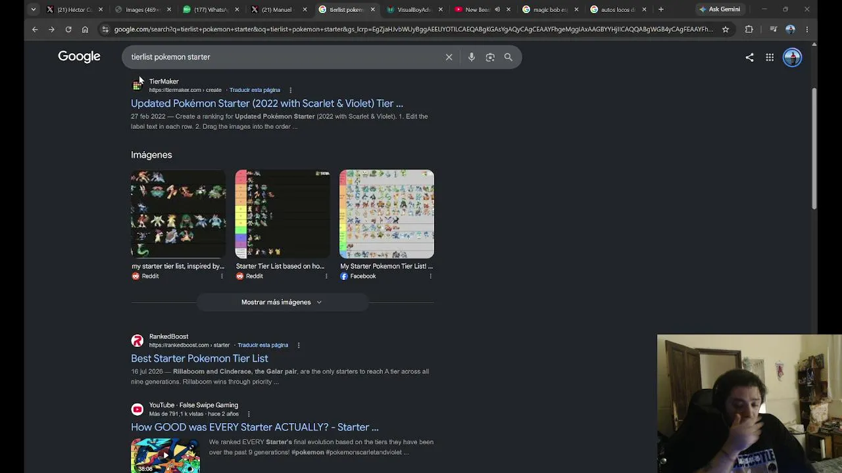Close the 'New Beast' tab
Screen dimensions: 842x473
[508, 9]
